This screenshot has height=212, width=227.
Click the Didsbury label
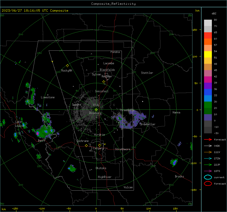[95, 113]
